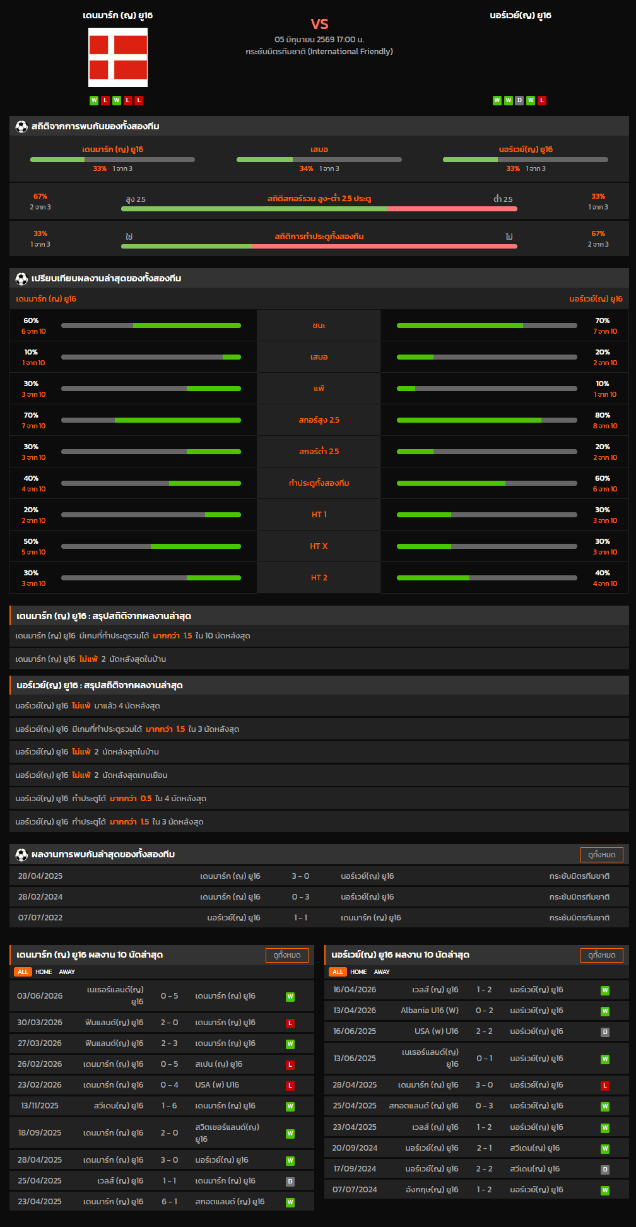Open 28/02/2024 head-to-head 0-3 row
This screenshot has height=1227, width=636.
[319, 897]
